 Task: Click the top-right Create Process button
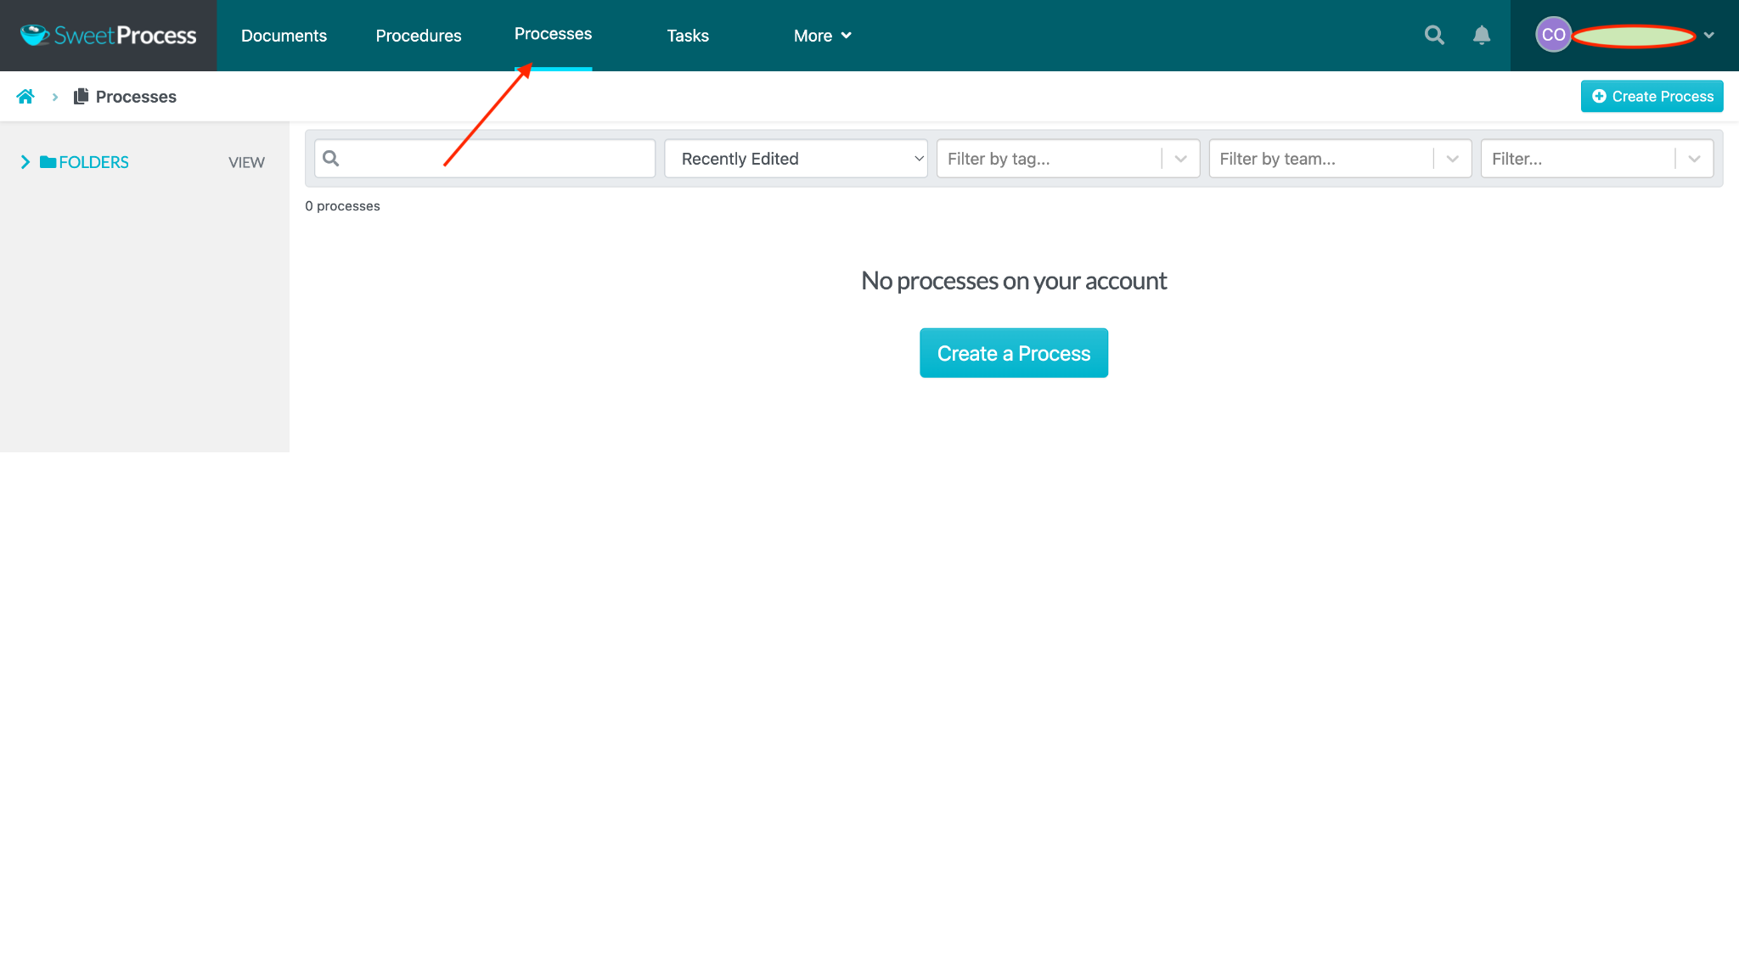tap(1652, 97)
